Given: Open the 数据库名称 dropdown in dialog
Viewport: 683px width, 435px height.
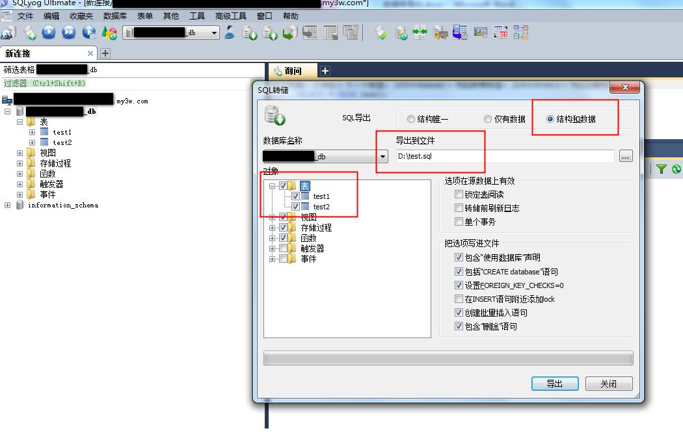Looking at the screenshot, I should [382, 157].
